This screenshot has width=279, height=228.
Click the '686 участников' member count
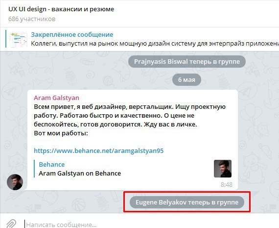point(32,19)
